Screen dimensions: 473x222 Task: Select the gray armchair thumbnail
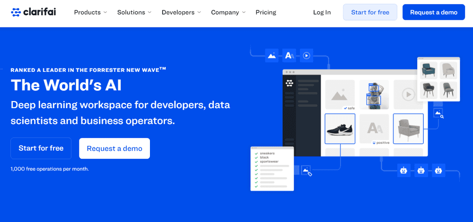(x=409, y=128)
